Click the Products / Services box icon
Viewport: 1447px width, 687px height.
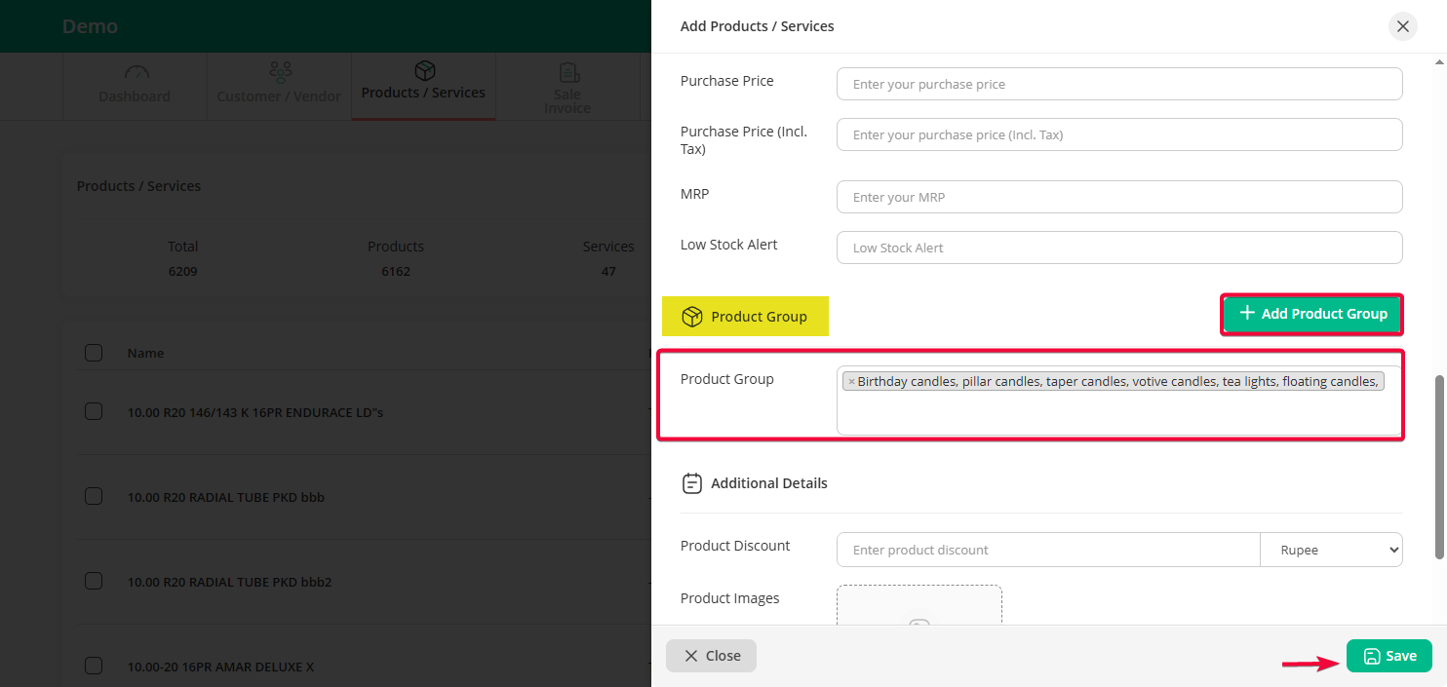click(x=424, y=71)
